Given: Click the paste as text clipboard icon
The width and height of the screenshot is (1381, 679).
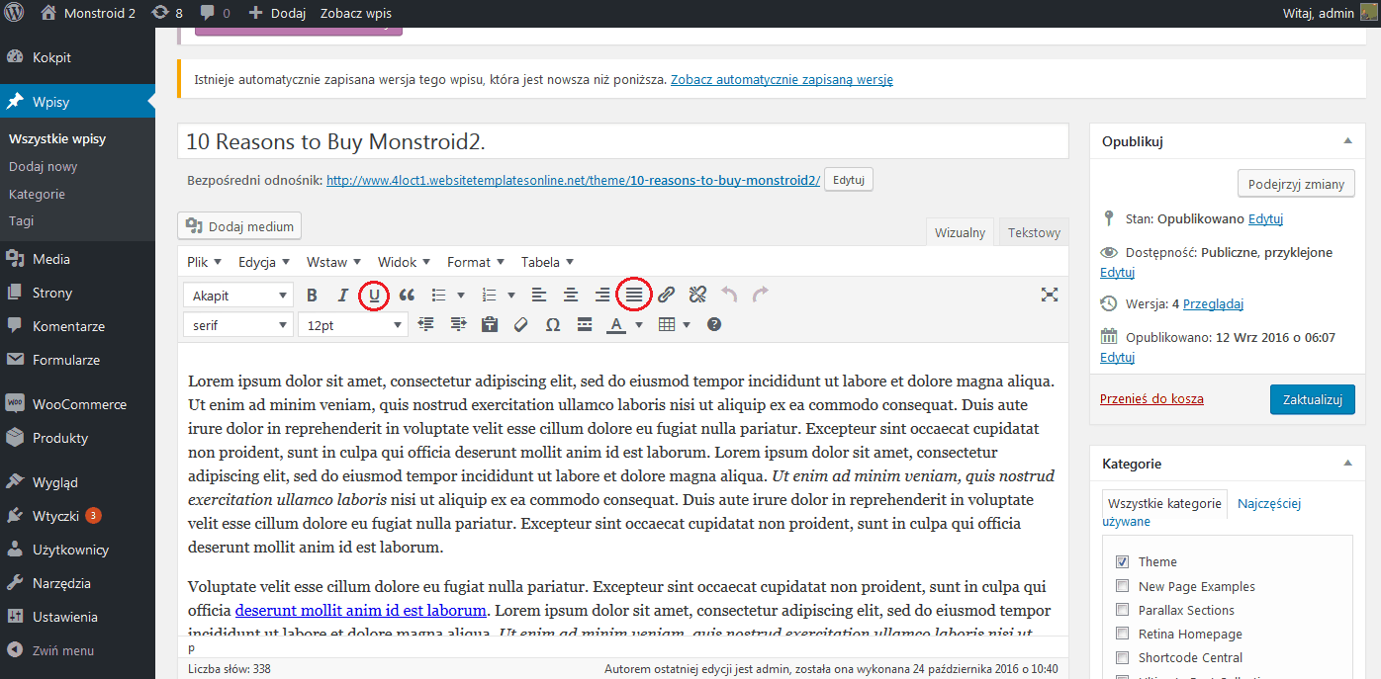Looking at the screenshot, I should (x=489, y=324).
